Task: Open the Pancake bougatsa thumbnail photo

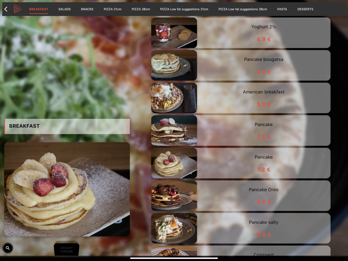Action: [x=174, y=65]
